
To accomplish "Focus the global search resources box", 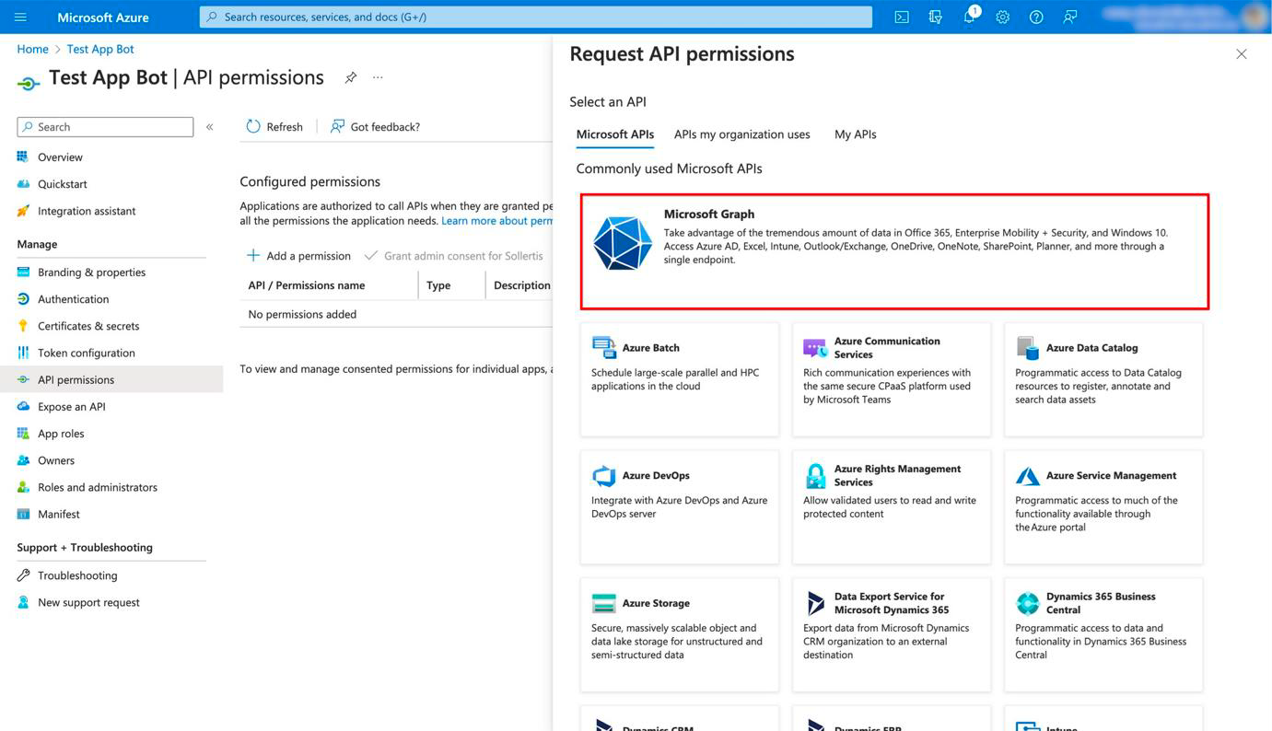I will pyautogui.click(x=536, y=17).
